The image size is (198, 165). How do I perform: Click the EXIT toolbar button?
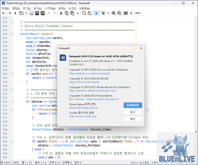pyautogui.click(x=138, y=13)
